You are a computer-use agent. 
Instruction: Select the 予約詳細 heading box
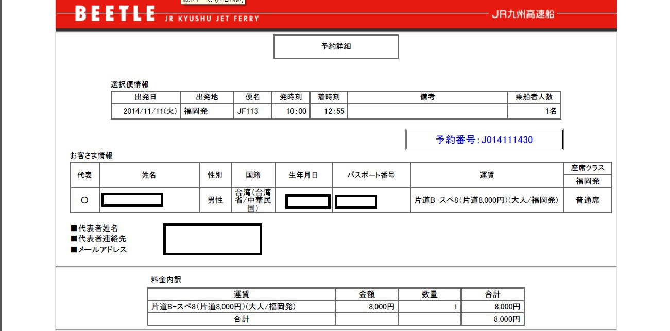tap(336, 47)
